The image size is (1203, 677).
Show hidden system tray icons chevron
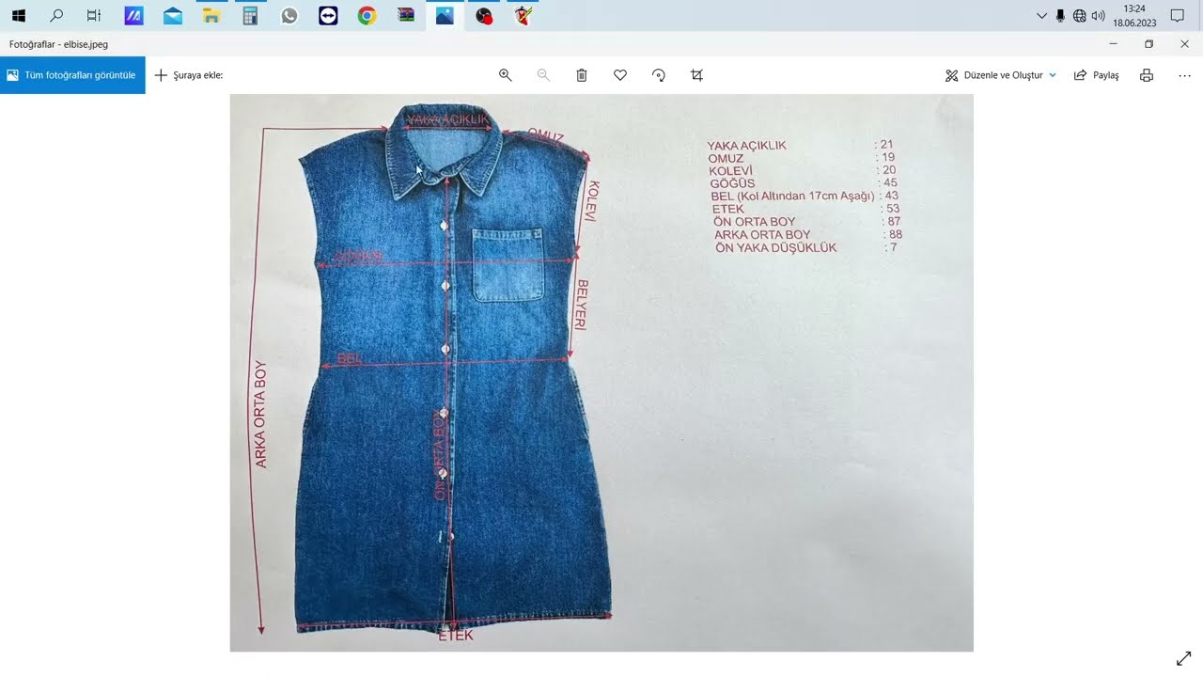[x=1041, y=15]
